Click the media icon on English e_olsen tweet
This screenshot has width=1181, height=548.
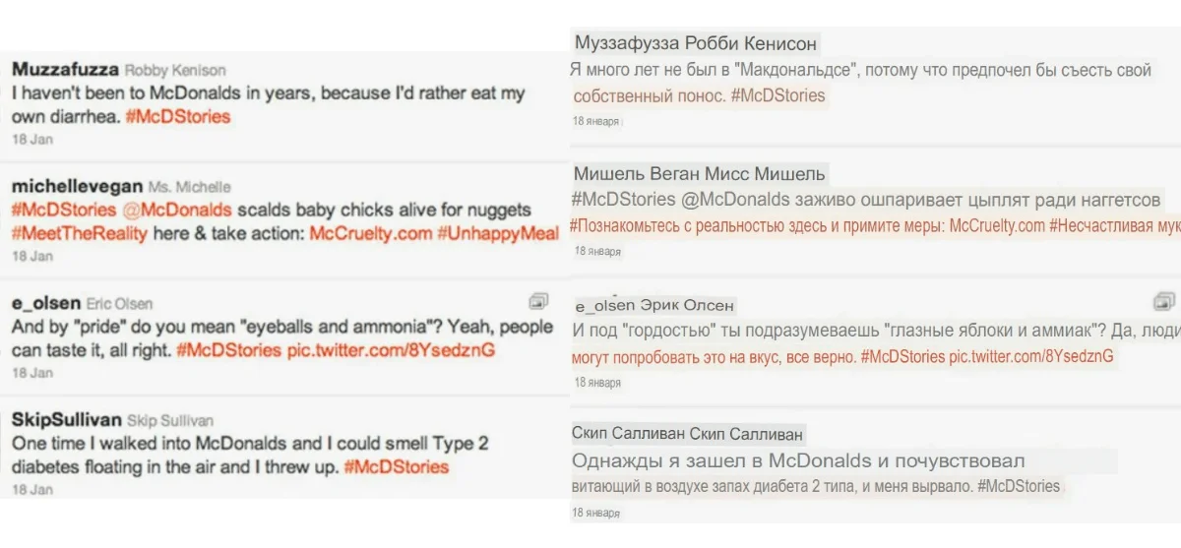coord(538,301)
